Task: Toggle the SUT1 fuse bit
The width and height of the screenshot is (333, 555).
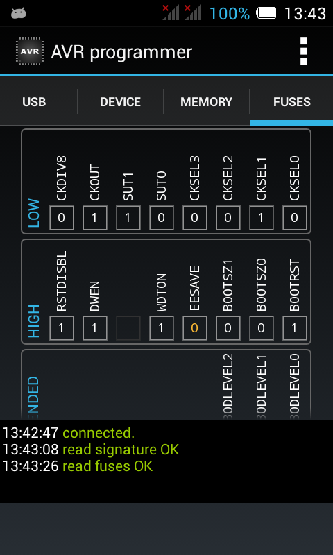Action: point(128,218)
